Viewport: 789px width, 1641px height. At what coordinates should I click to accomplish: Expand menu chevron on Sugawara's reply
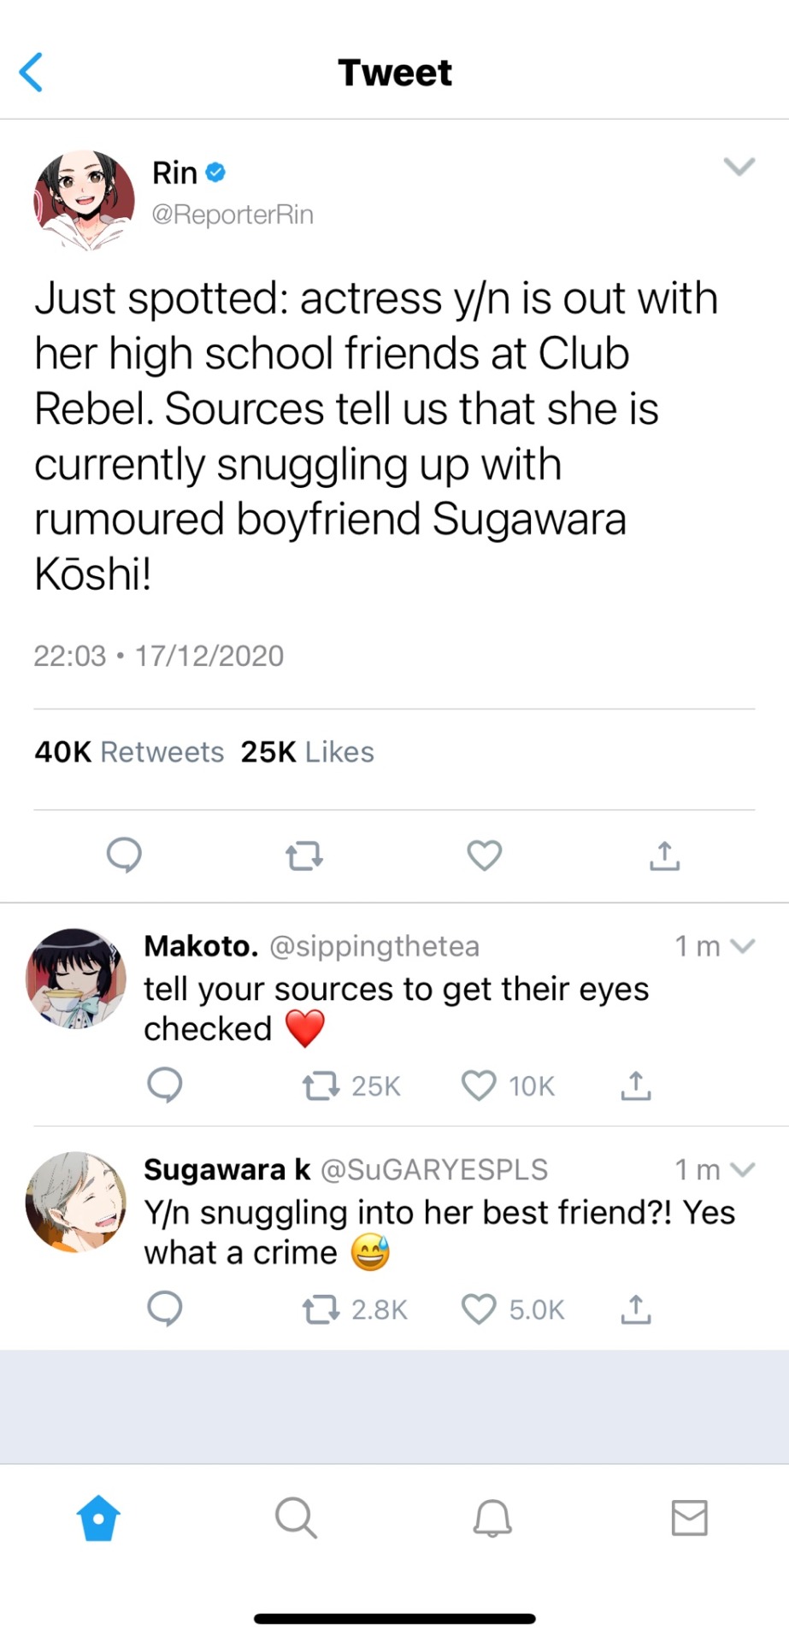tap(744, 1169)
